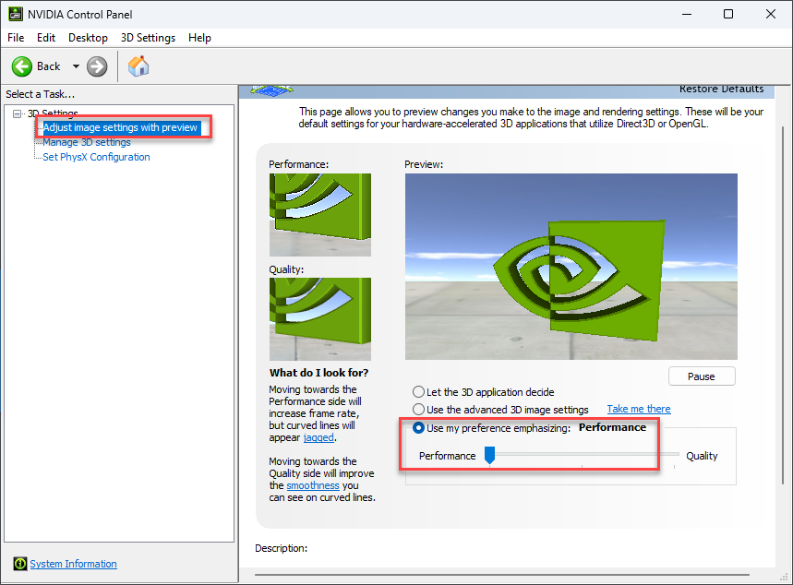Open the 3D Settings menu
This screenshot has height=585, width=793.
click(x=149, y=38)
